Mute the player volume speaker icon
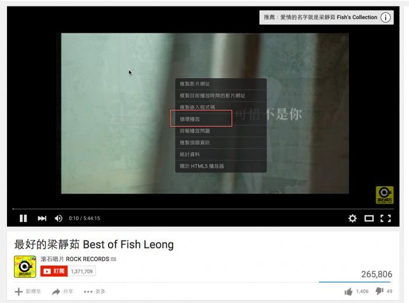409x303 pixels. (x=58, y=218)
